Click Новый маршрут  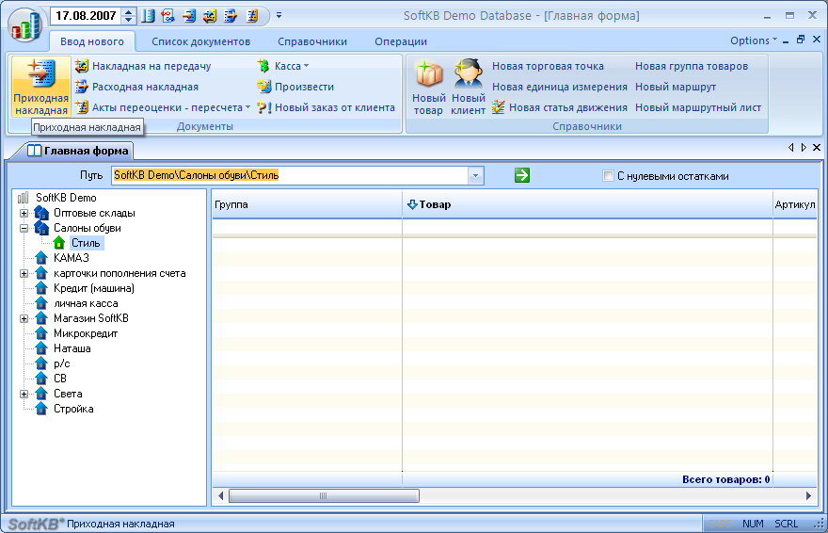point(676,87)
